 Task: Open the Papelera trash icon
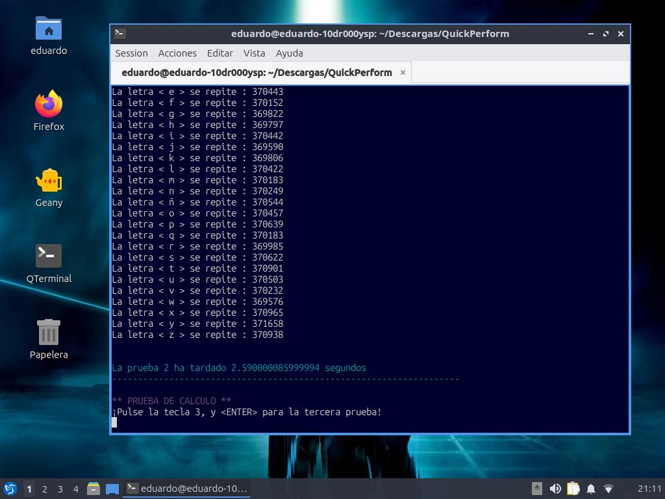click(x=48, y=339)
